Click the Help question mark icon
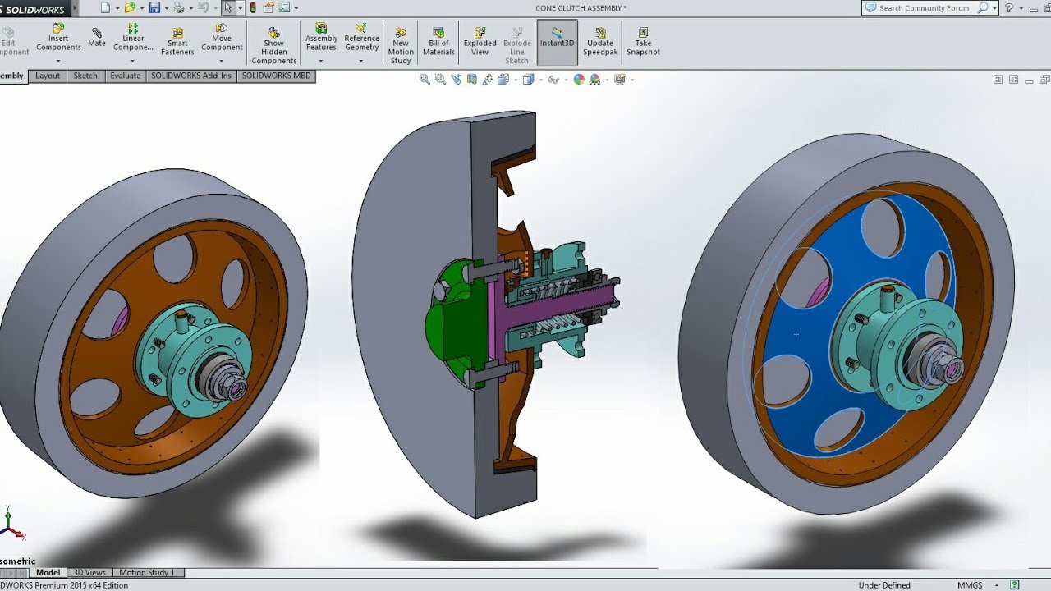Screen dimensions: 1051x591 click(1009, 7)
